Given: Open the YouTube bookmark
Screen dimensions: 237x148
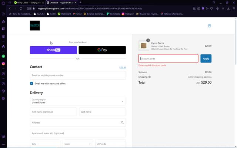Looking at the screenshot, I should 39,14.
